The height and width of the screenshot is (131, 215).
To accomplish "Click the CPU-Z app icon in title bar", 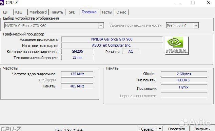I will (x=2, y=2).
